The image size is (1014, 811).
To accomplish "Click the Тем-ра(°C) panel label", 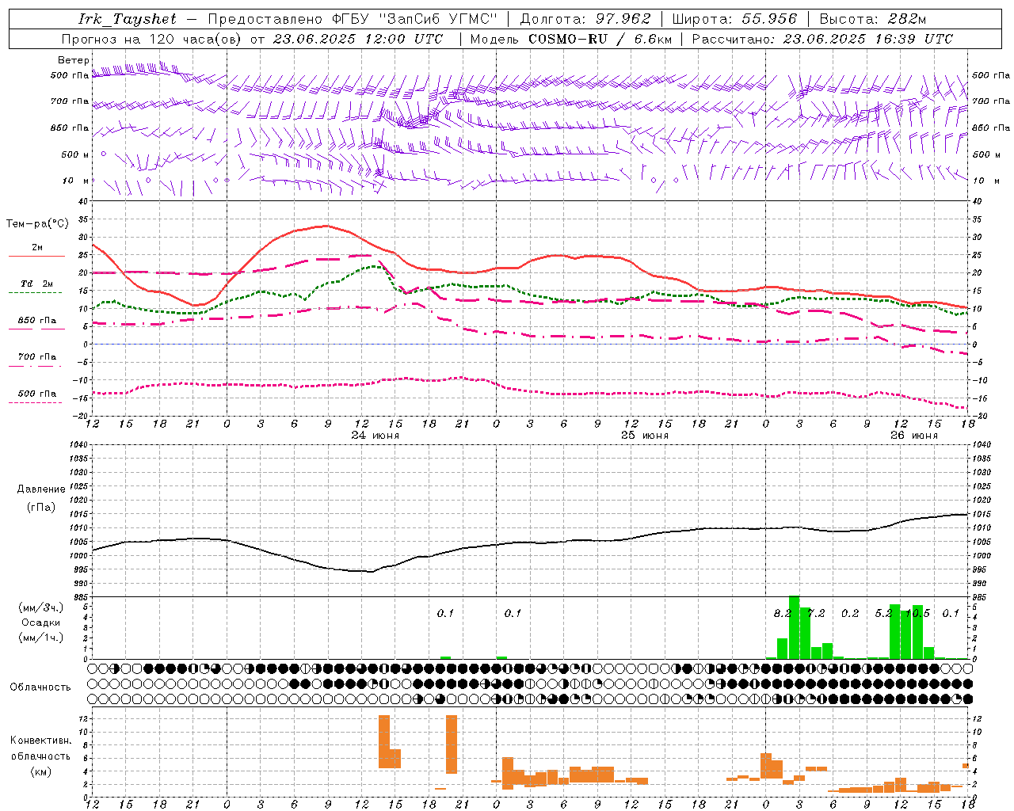I will tap(37, 224).
